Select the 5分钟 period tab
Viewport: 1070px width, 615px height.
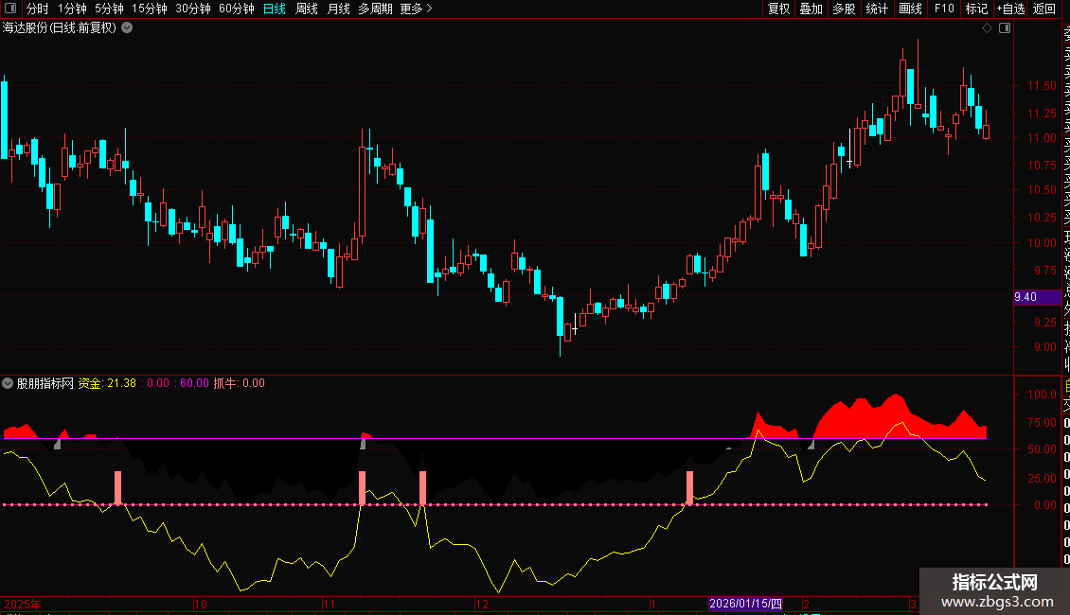[109, 9]
